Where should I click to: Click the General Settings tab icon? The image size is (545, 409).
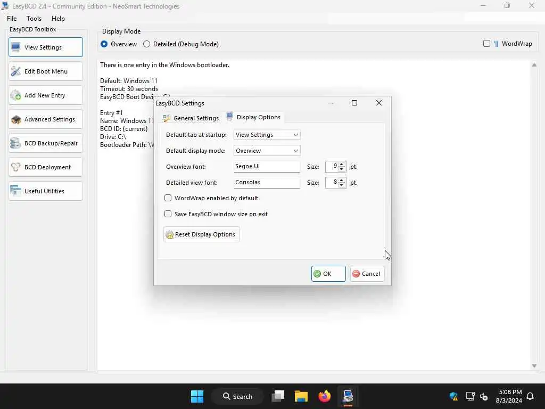[x=167, y=118]
